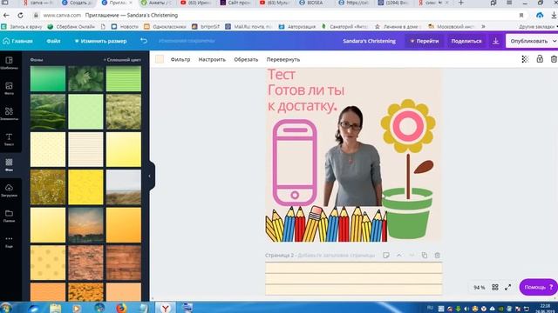Select the yellow flower graphic on canvas
This screenshot has height=313, width=558.
point(408,126)
